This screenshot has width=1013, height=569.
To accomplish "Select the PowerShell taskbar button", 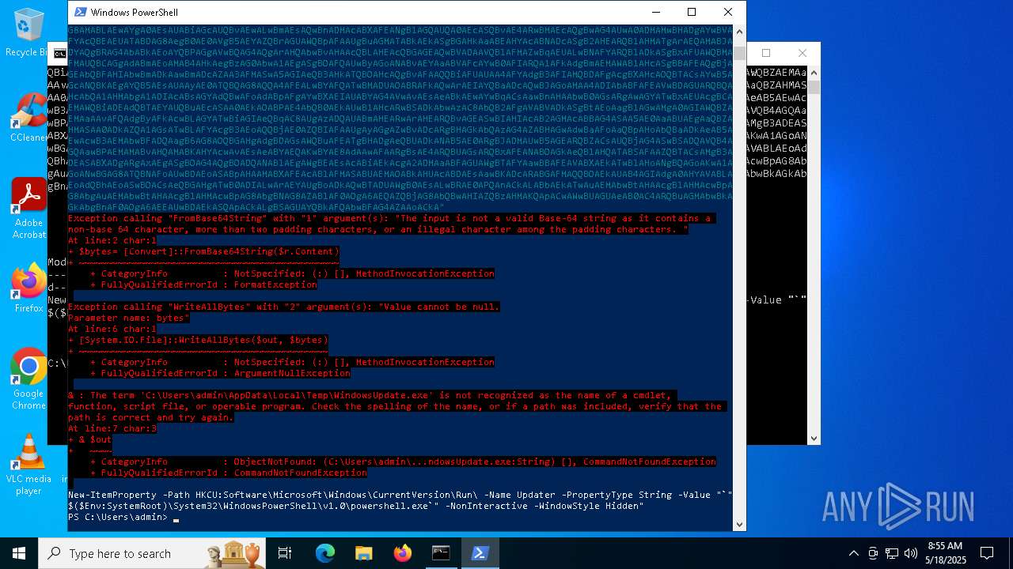I will coord(480,553).
